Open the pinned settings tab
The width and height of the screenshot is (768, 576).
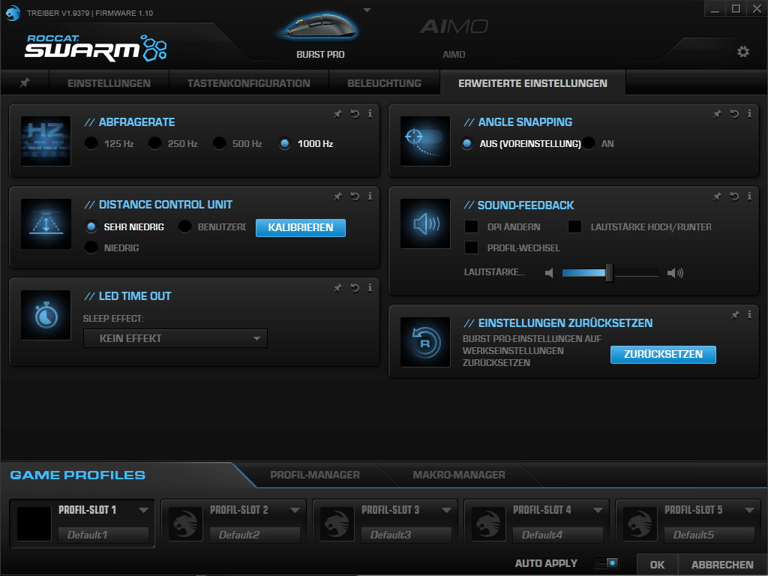25,82
